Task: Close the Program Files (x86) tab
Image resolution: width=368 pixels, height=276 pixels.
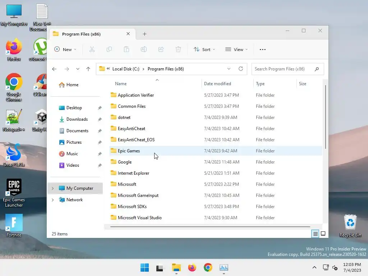Action: pyautogui.click(x=128, y=34)
